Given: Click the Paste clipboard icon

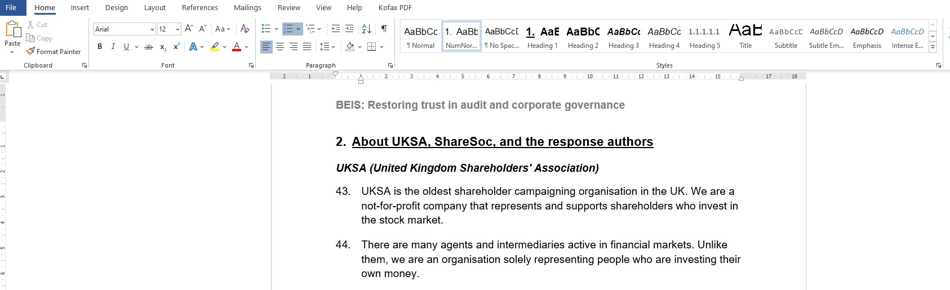Looking at the screenshot, I should [x=12, y=29].
